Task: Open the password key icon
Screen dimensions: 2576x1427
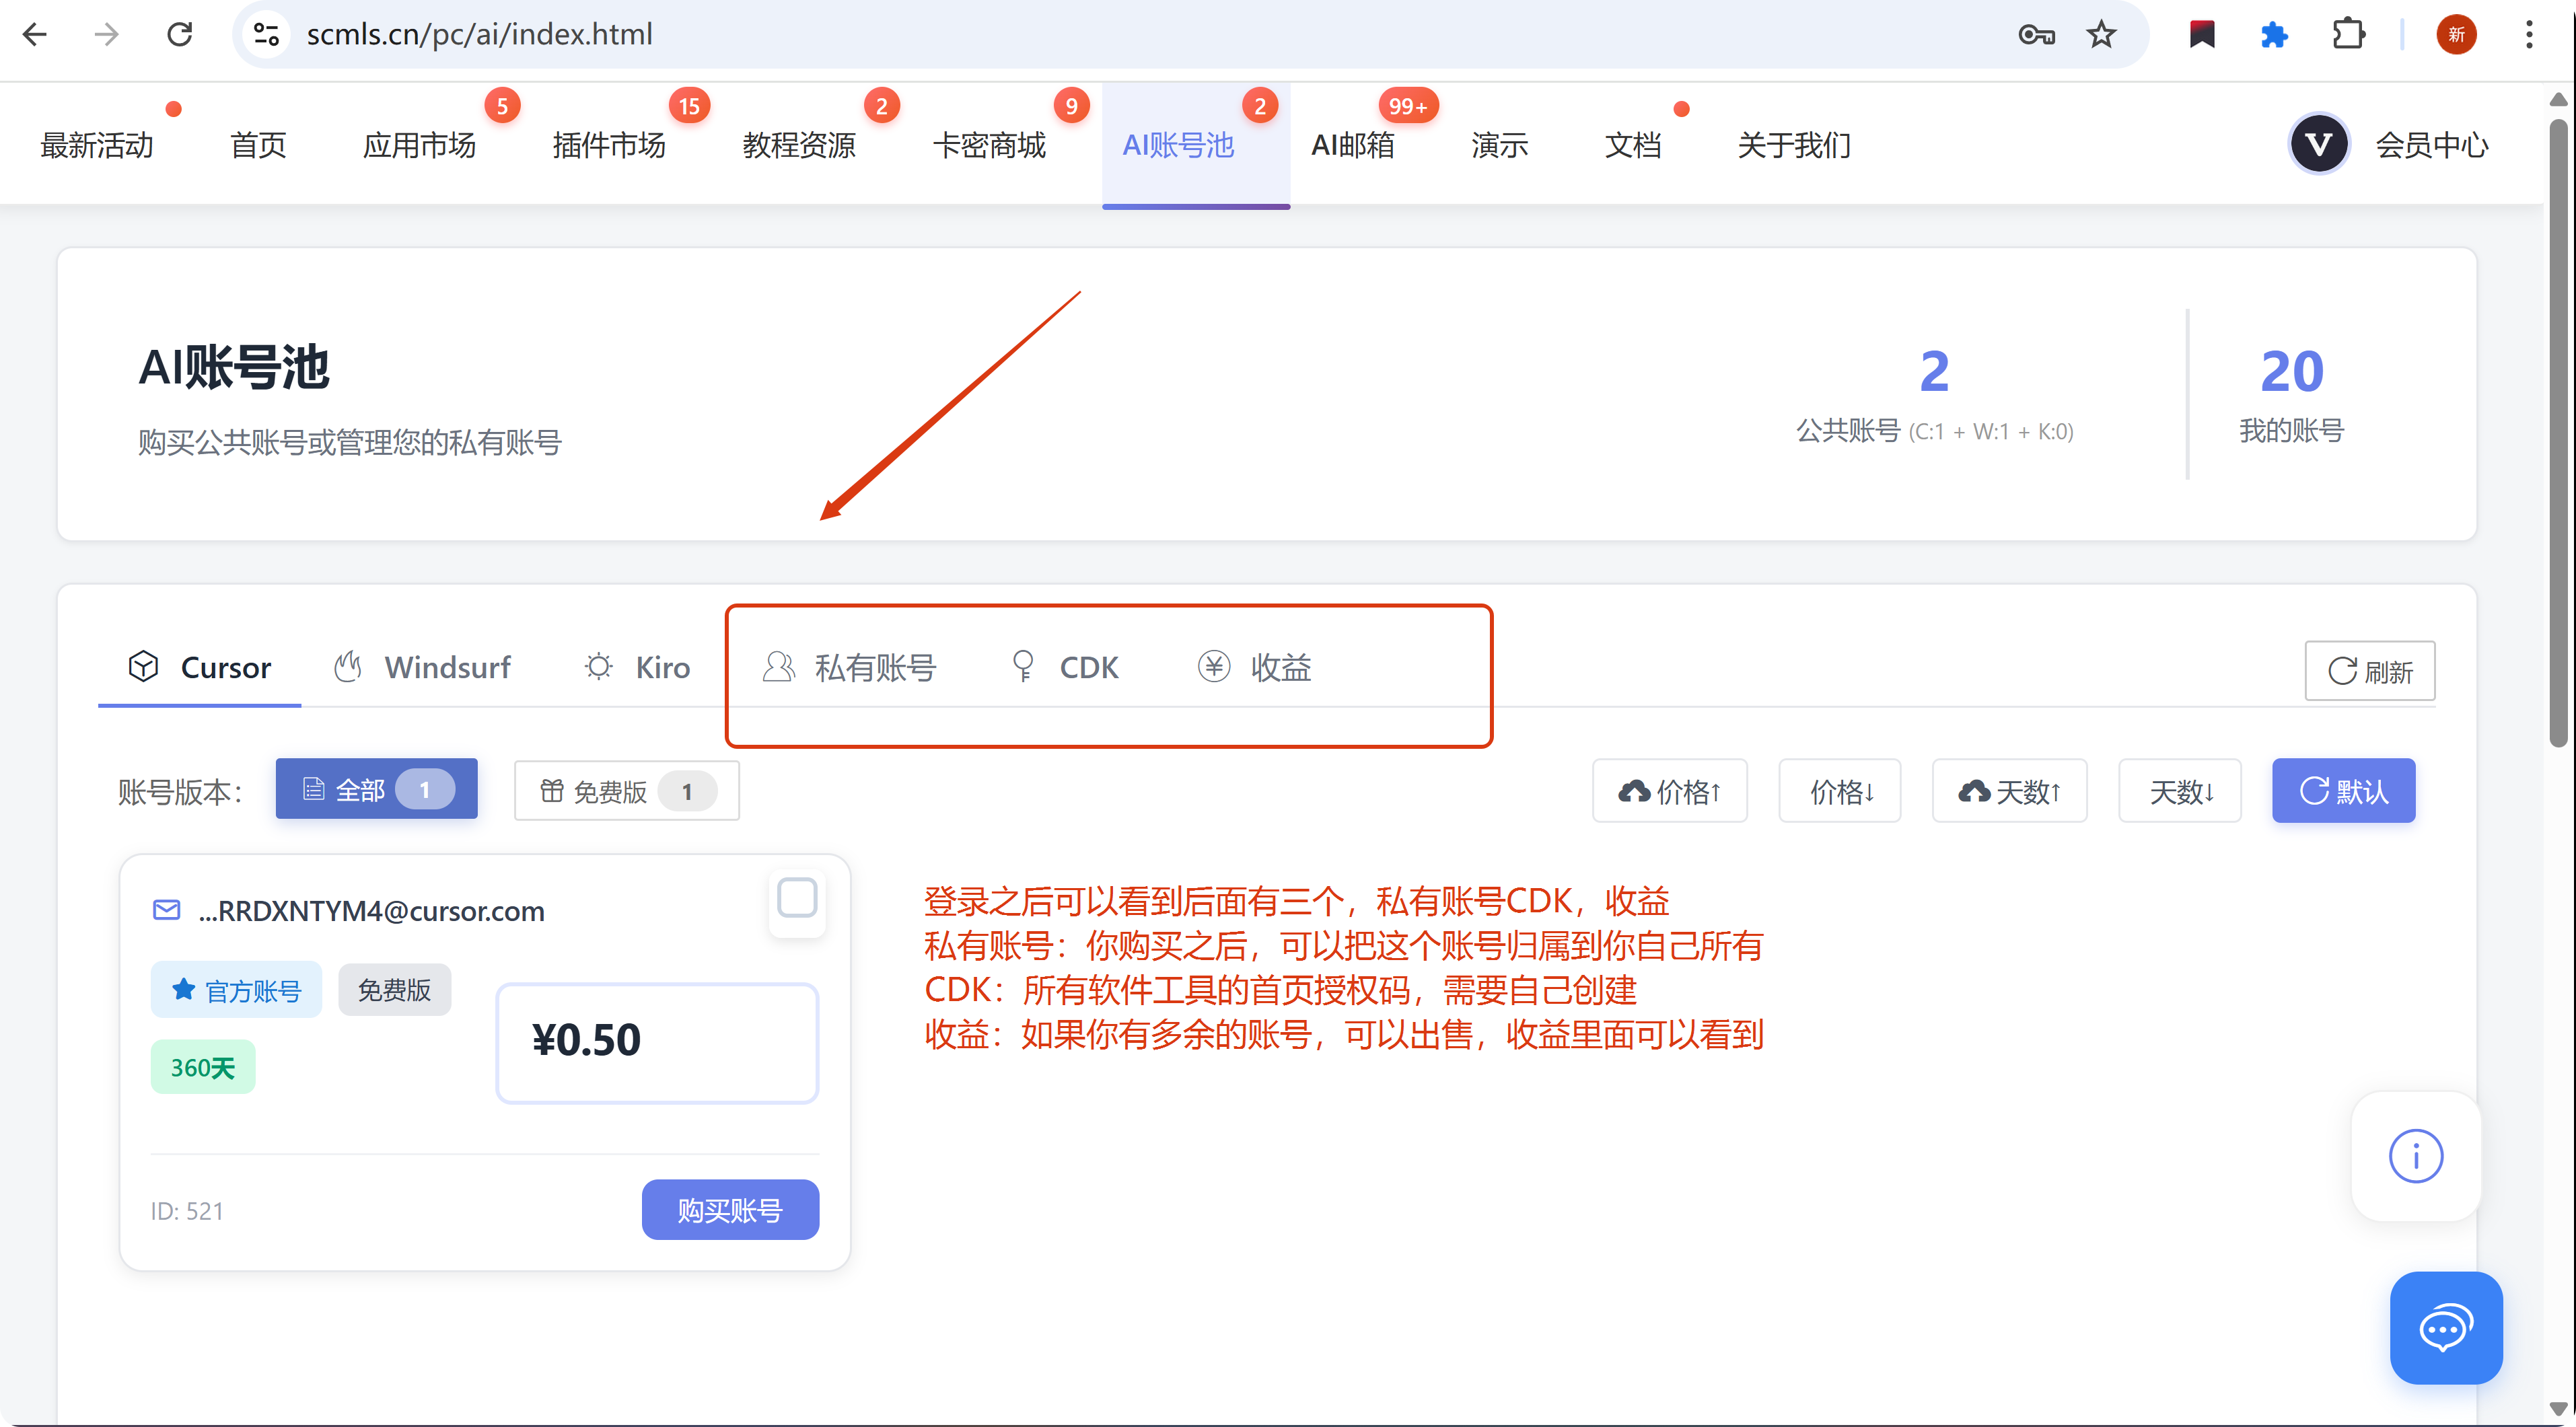Action: click(x=2035, y=34)
